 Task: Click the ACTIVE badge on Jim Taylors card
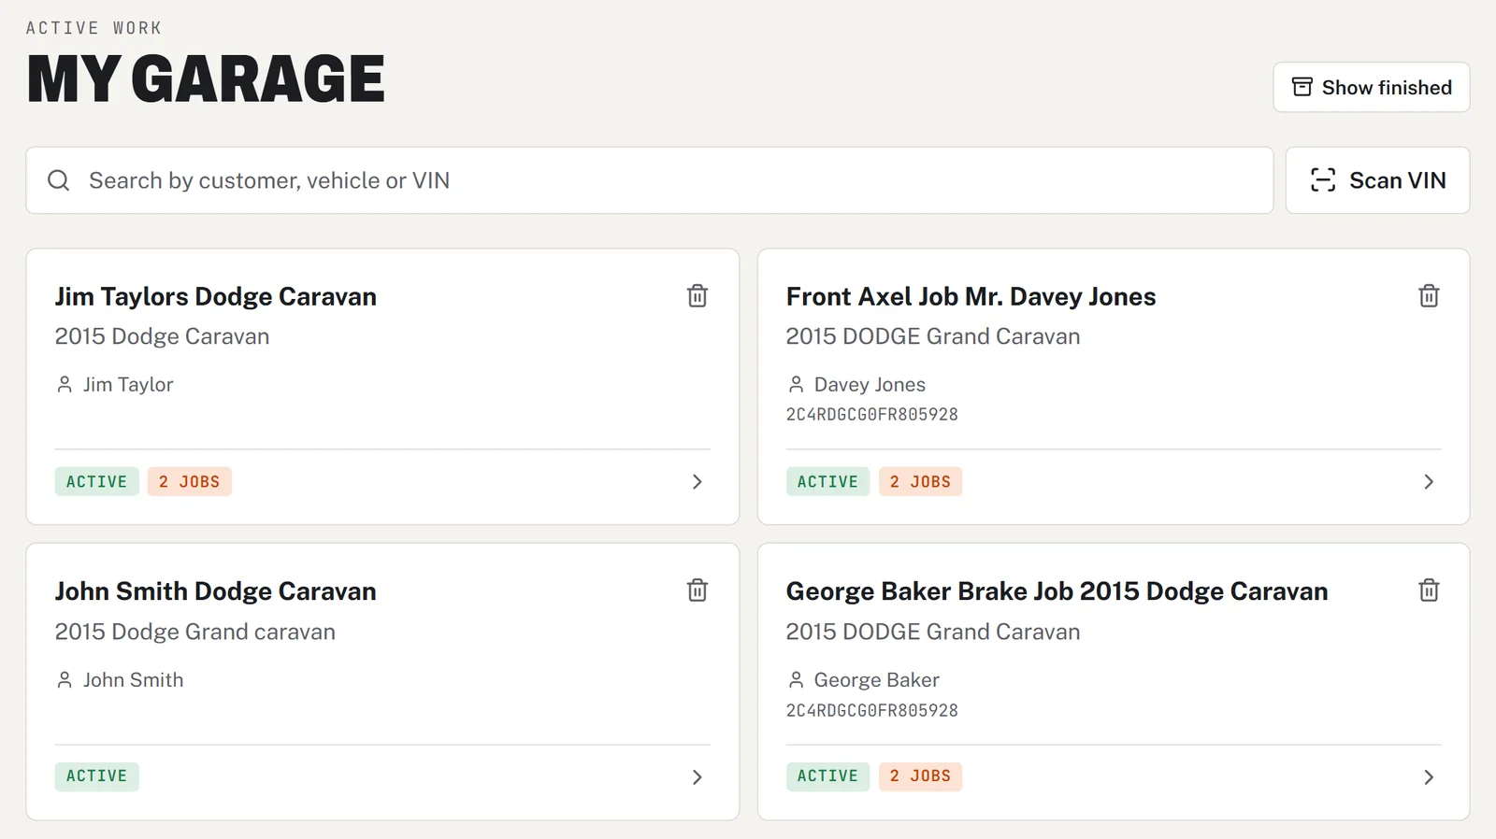coord(96,481)
